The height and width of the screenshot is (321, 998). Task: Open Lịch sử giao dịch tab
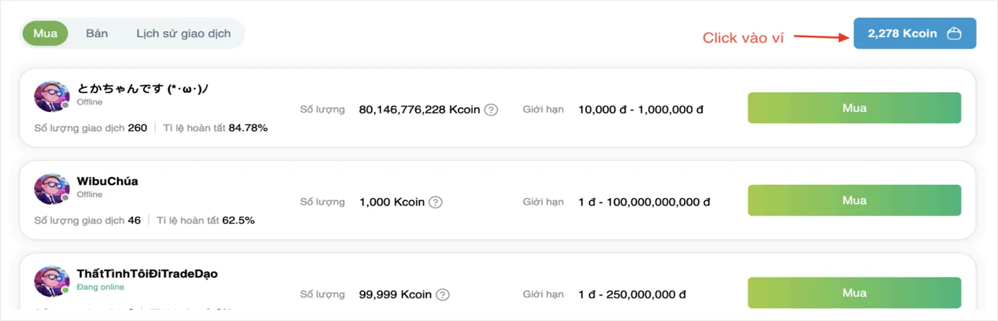click(183, 34)
